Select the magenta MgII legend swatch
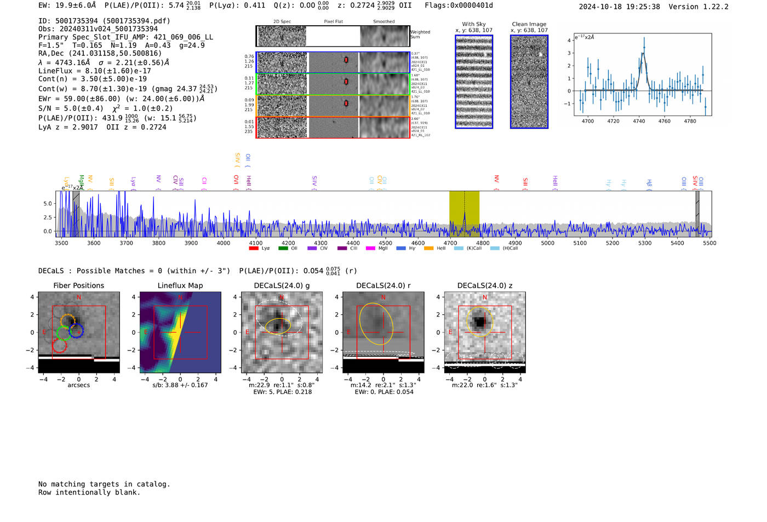 pyautogui.click(x=370, y=249)
